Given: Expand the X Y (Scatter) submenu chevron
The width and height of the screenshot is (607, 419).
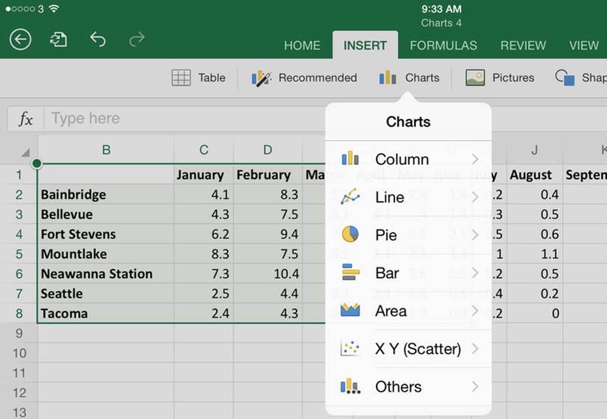Looking at the screenshot, I should (475, 348).
